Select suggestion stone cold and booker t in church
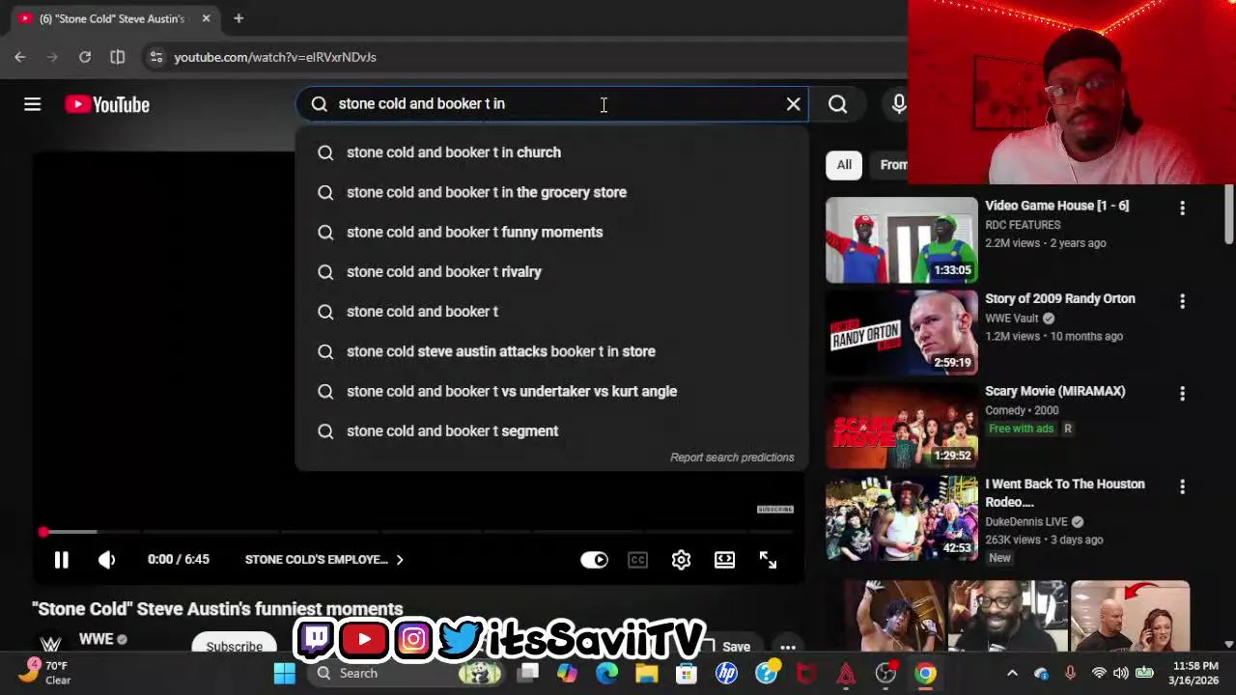Image resolution: width=1236 pixels, height=695 pixels. click(x=550, y=153)
